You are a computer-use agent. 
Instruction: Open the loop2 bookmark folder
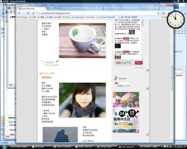coord(90,17)
